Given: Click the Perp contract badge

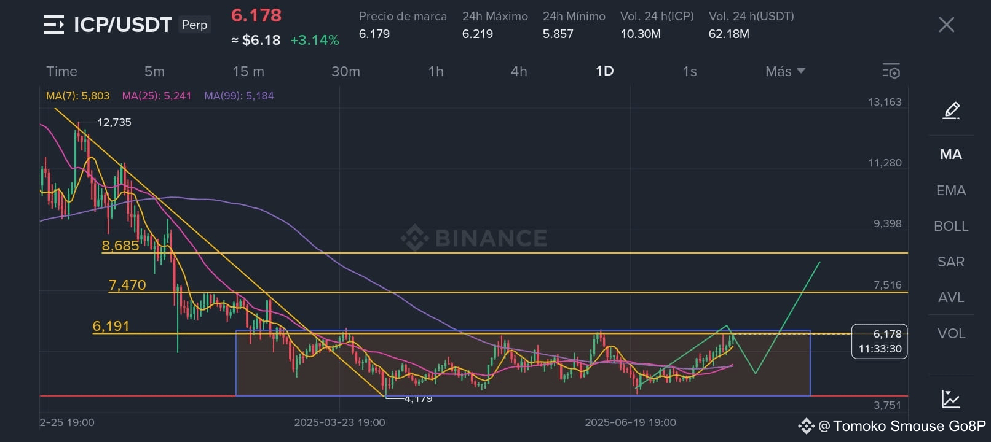Looking at the screenshot, I should [195, 25].
